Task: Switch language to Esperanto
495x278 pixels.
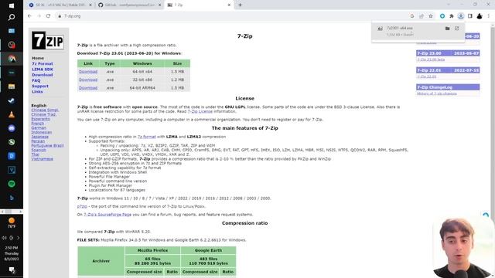Action: pos(40,119)
